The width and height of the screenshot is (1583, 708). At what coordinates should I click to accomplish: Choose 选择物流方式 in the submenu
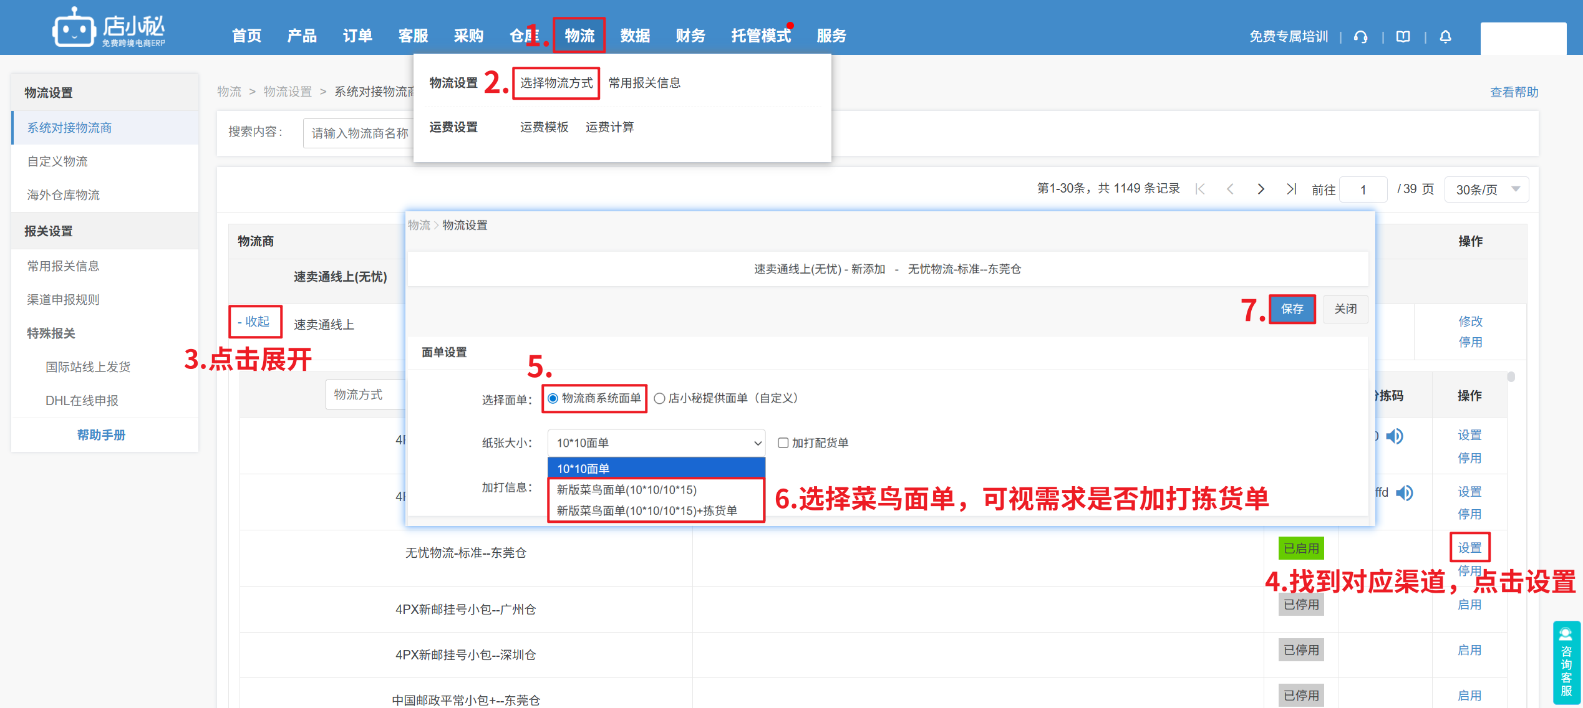click(x=556, y=83)
